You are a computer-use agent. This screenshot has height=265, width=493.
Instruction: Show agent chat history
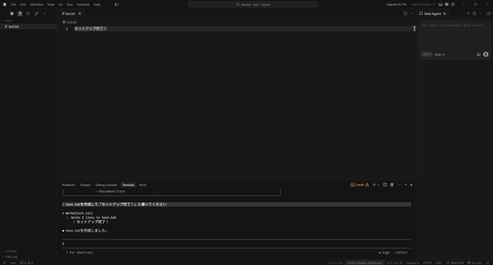tap(474, 13)
